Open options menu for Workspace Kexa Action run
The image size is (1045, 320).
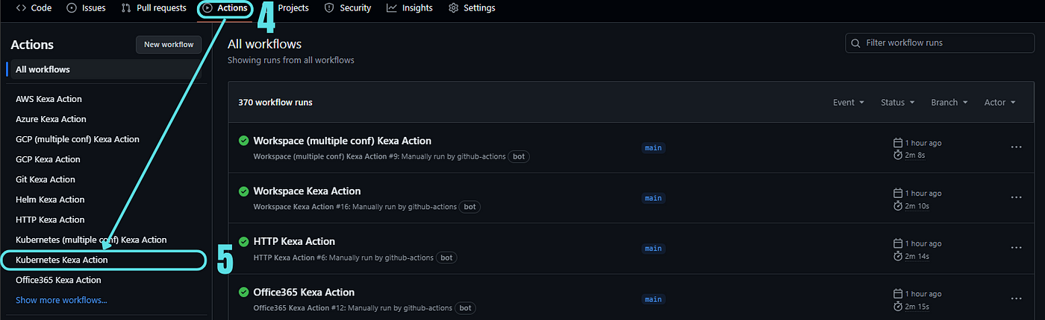pyautogui.click(x=1016, y=197)
